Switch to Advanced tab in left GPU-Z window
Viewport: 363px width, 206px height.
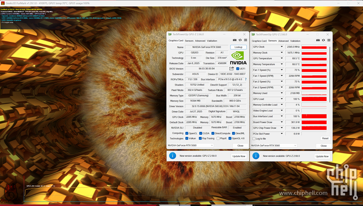pyautogui.click(x=200, y=41)
